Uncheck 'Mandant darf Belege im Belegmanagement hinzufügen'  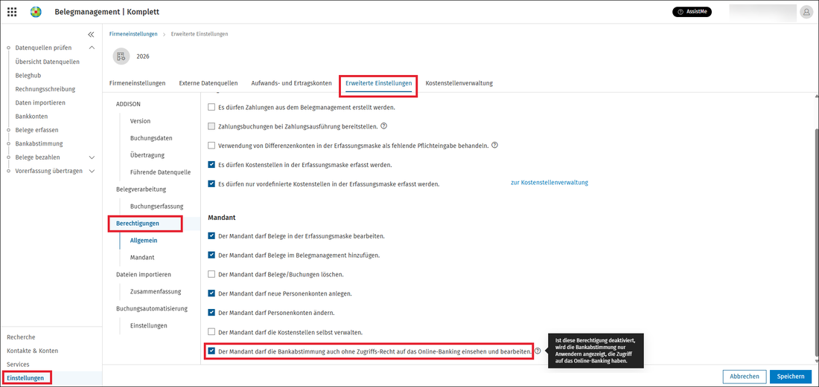click(x=211, y=256)
